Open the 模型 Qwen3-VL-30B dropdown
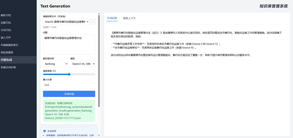 pos(83,64)
